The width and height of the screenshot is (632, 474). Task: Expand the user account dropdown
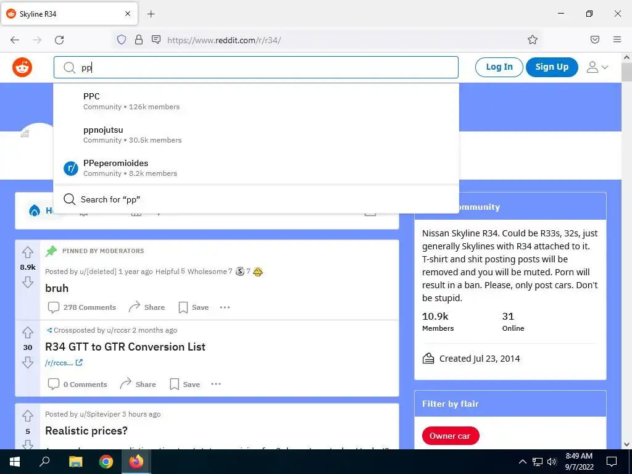(x=597, y=67)
